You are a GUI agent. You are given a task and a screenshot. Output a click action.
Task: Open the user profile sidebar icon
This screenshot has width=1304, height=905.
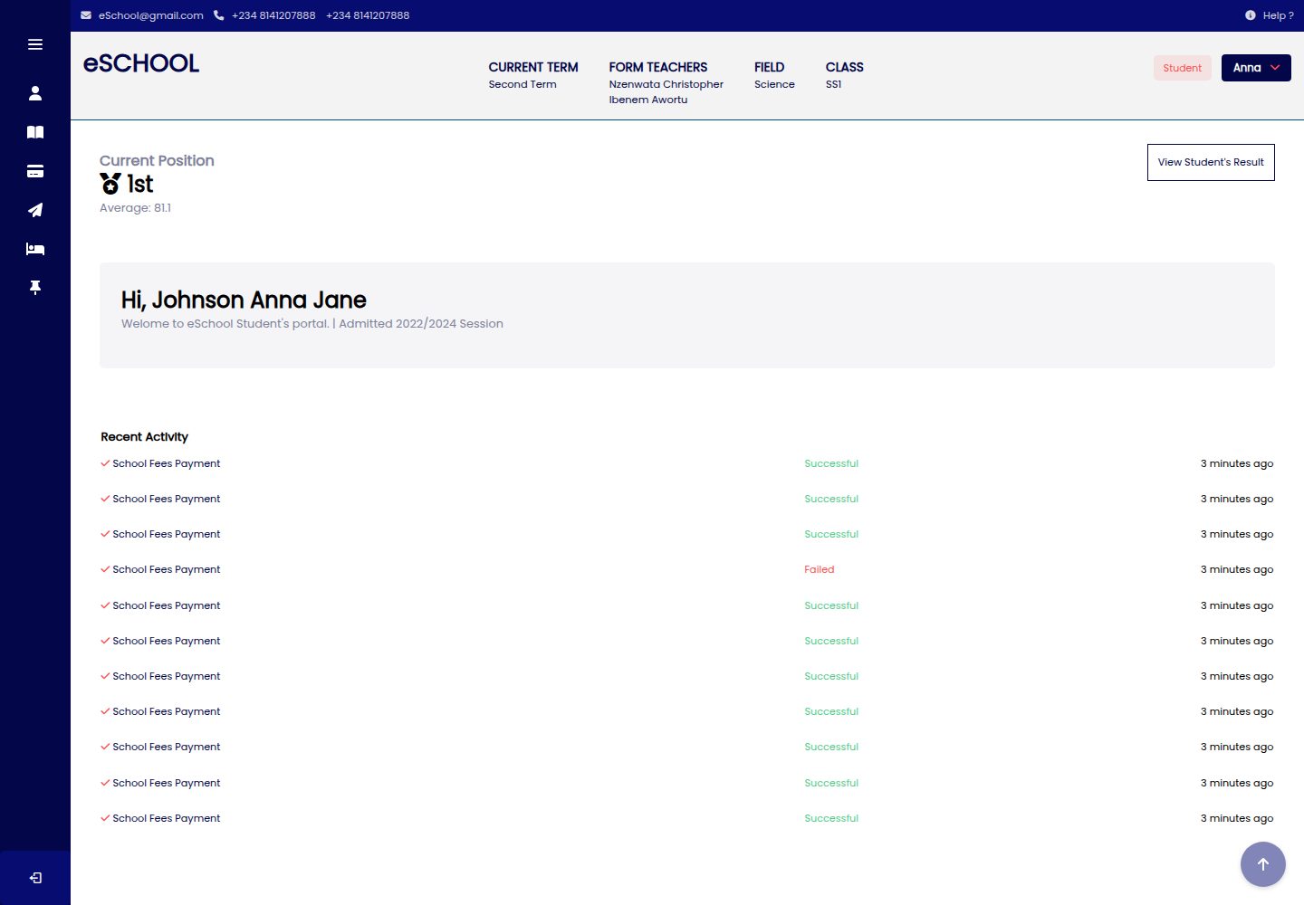[x=35, y=93]
